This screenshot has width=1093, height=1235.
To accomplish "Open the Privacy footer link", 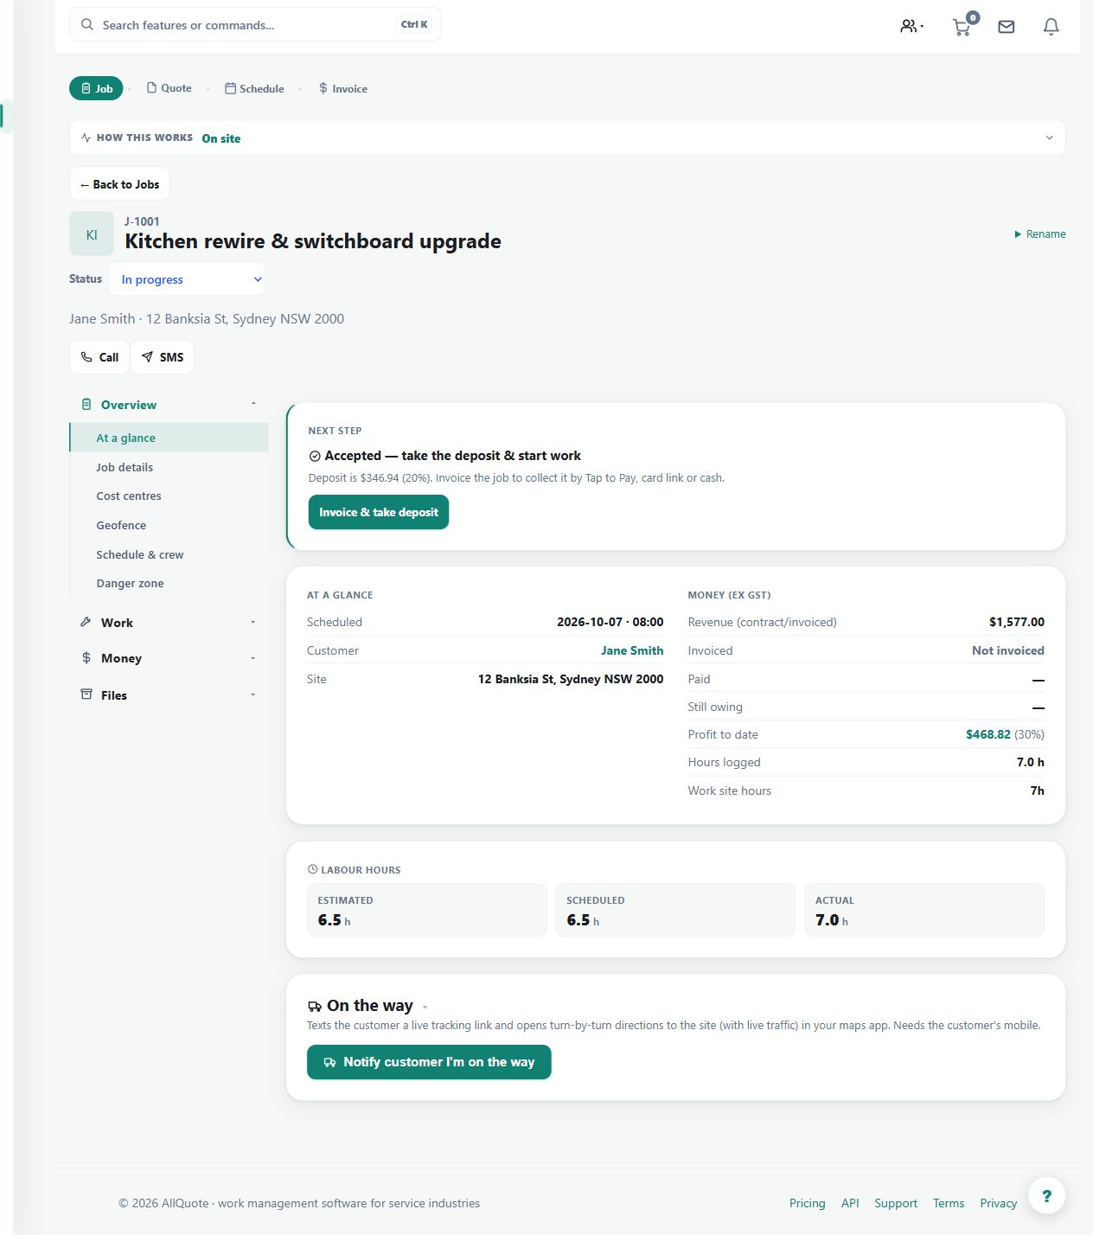I will [x=999, y=1203].
